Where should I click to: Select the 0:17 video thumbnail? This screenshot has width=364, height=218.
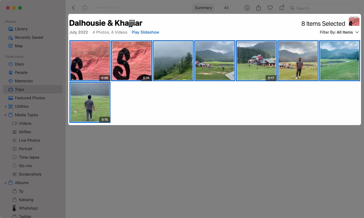tap(256, 61)
